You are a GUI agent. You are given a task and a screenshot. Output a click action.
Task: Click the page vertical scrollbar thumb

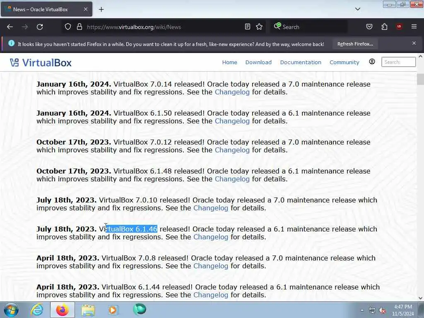(x=420, y=79)
